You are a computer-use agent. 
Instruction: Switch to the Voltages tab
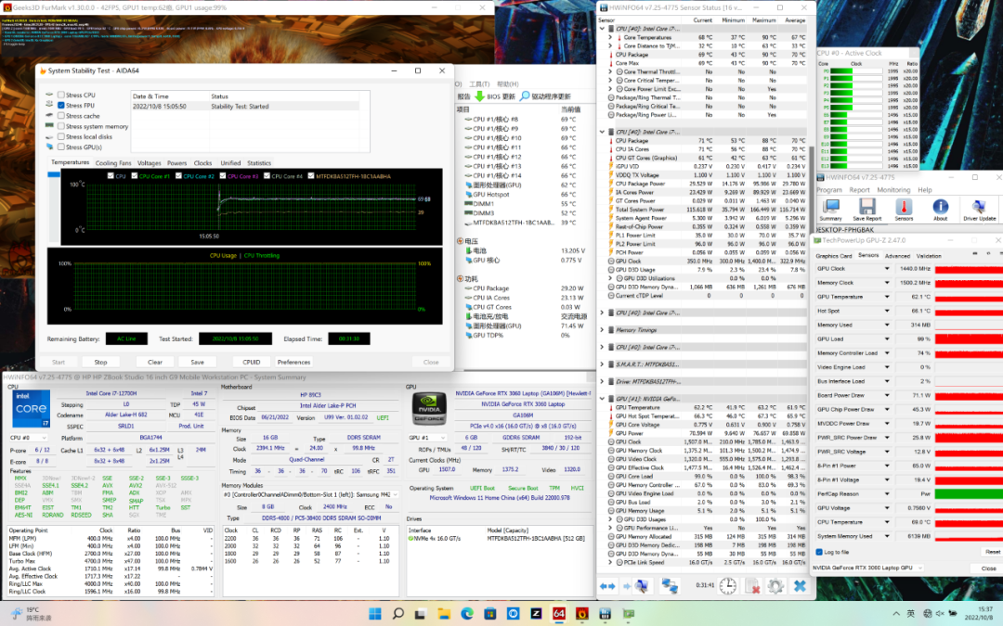coord(149,163)
